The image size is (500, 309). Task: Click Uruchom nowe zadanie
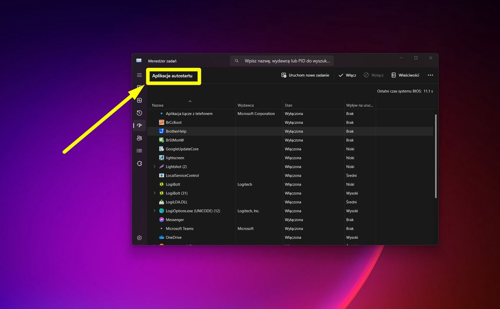click(x=305, y=75)
